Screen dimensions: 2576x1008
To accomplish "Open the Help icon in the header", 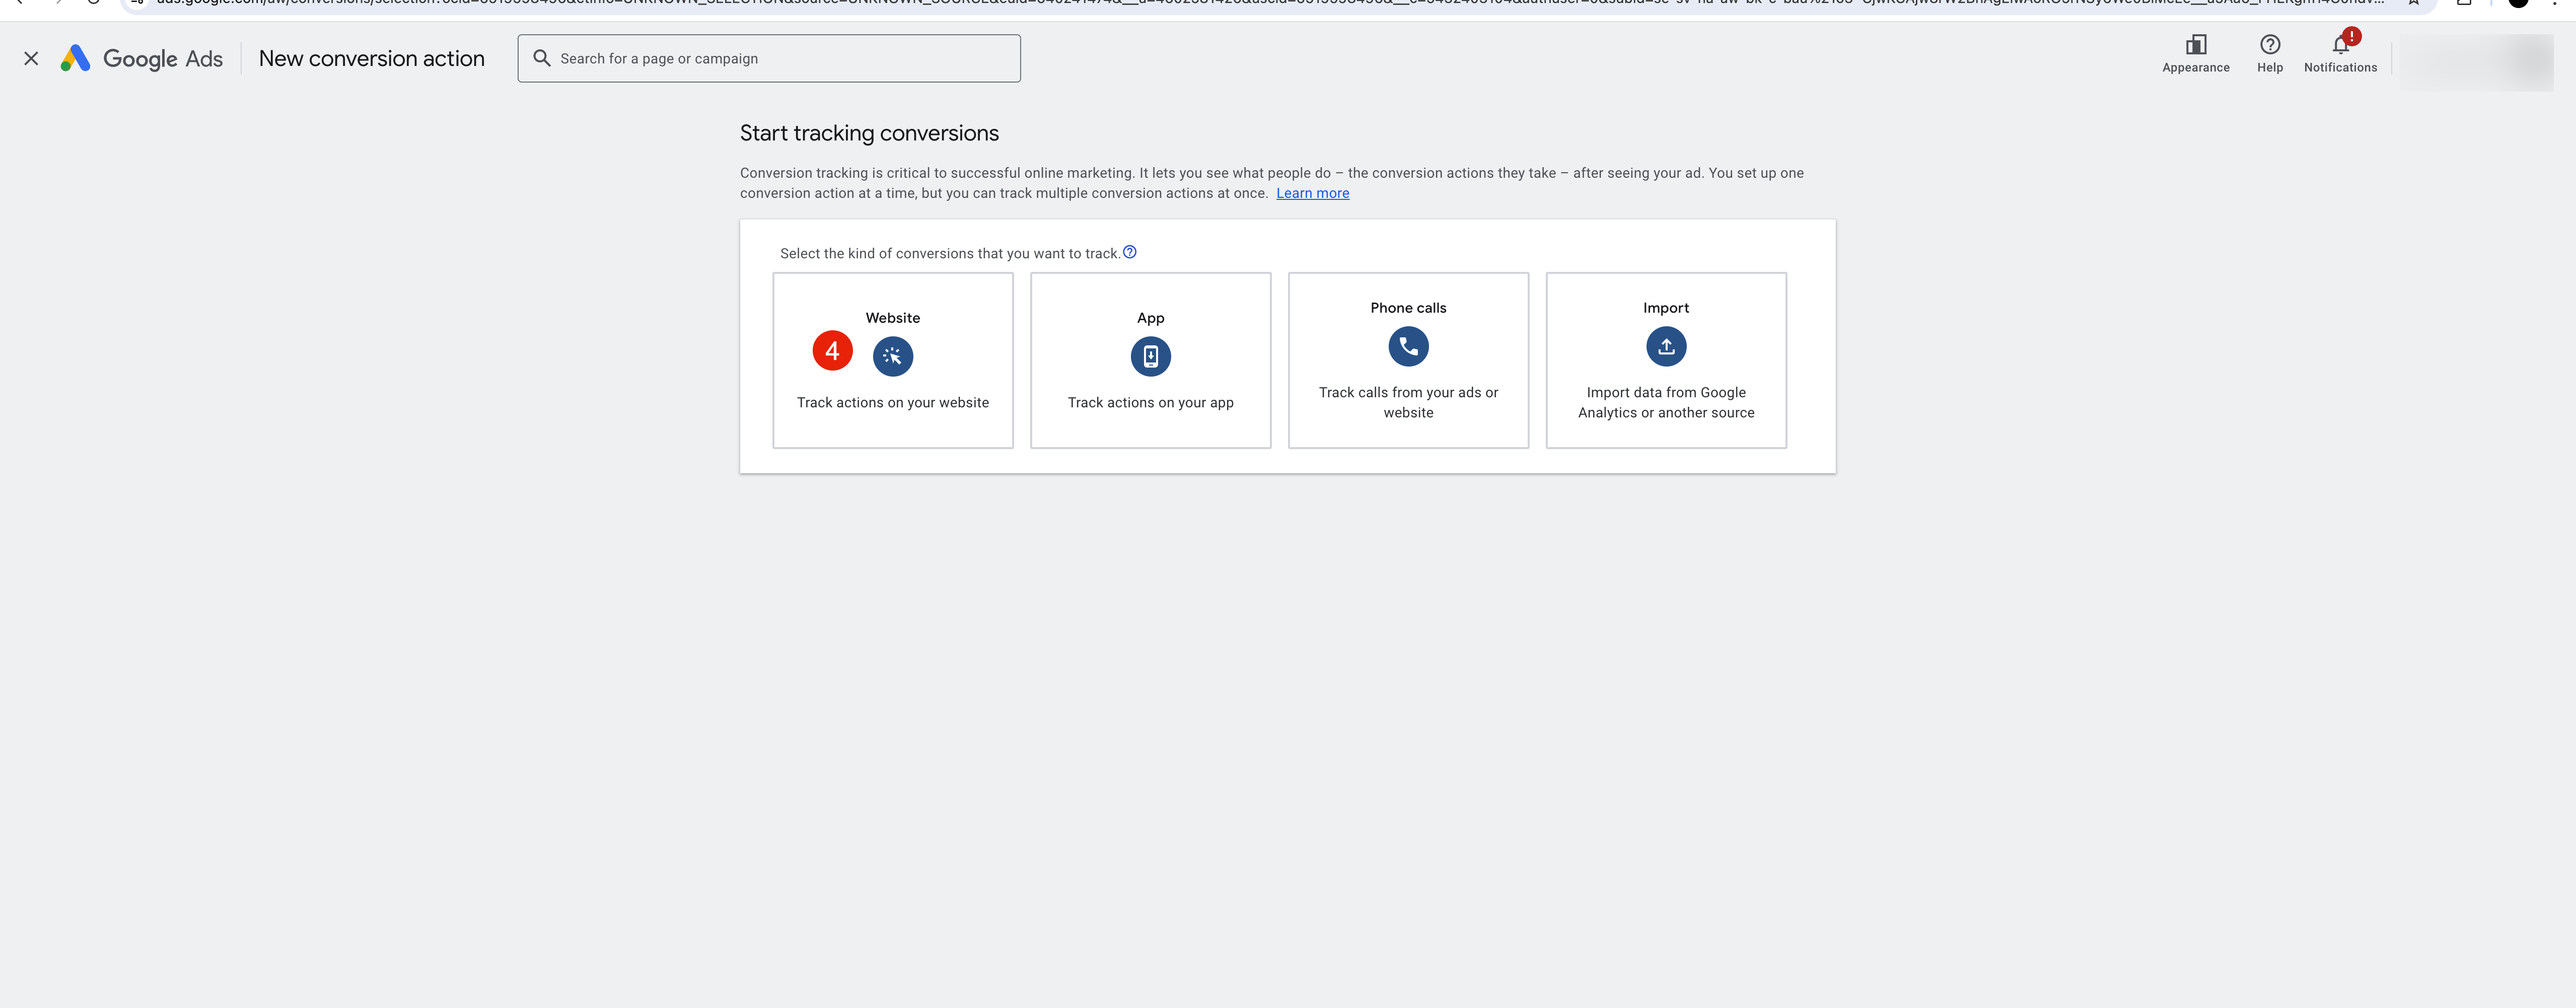I will [2269, 45].
